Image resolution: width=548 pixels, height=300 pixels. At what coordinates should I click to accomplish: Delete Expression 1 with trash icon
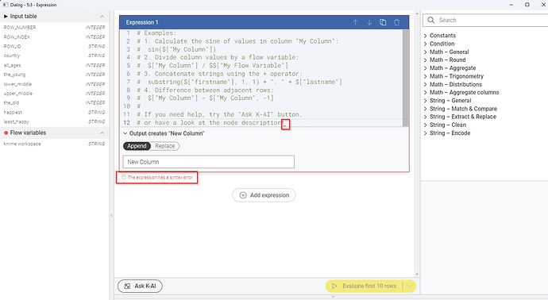(x=396, y=22)
